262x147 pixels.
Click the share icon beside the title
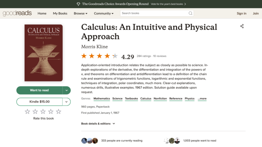point(242,26)
